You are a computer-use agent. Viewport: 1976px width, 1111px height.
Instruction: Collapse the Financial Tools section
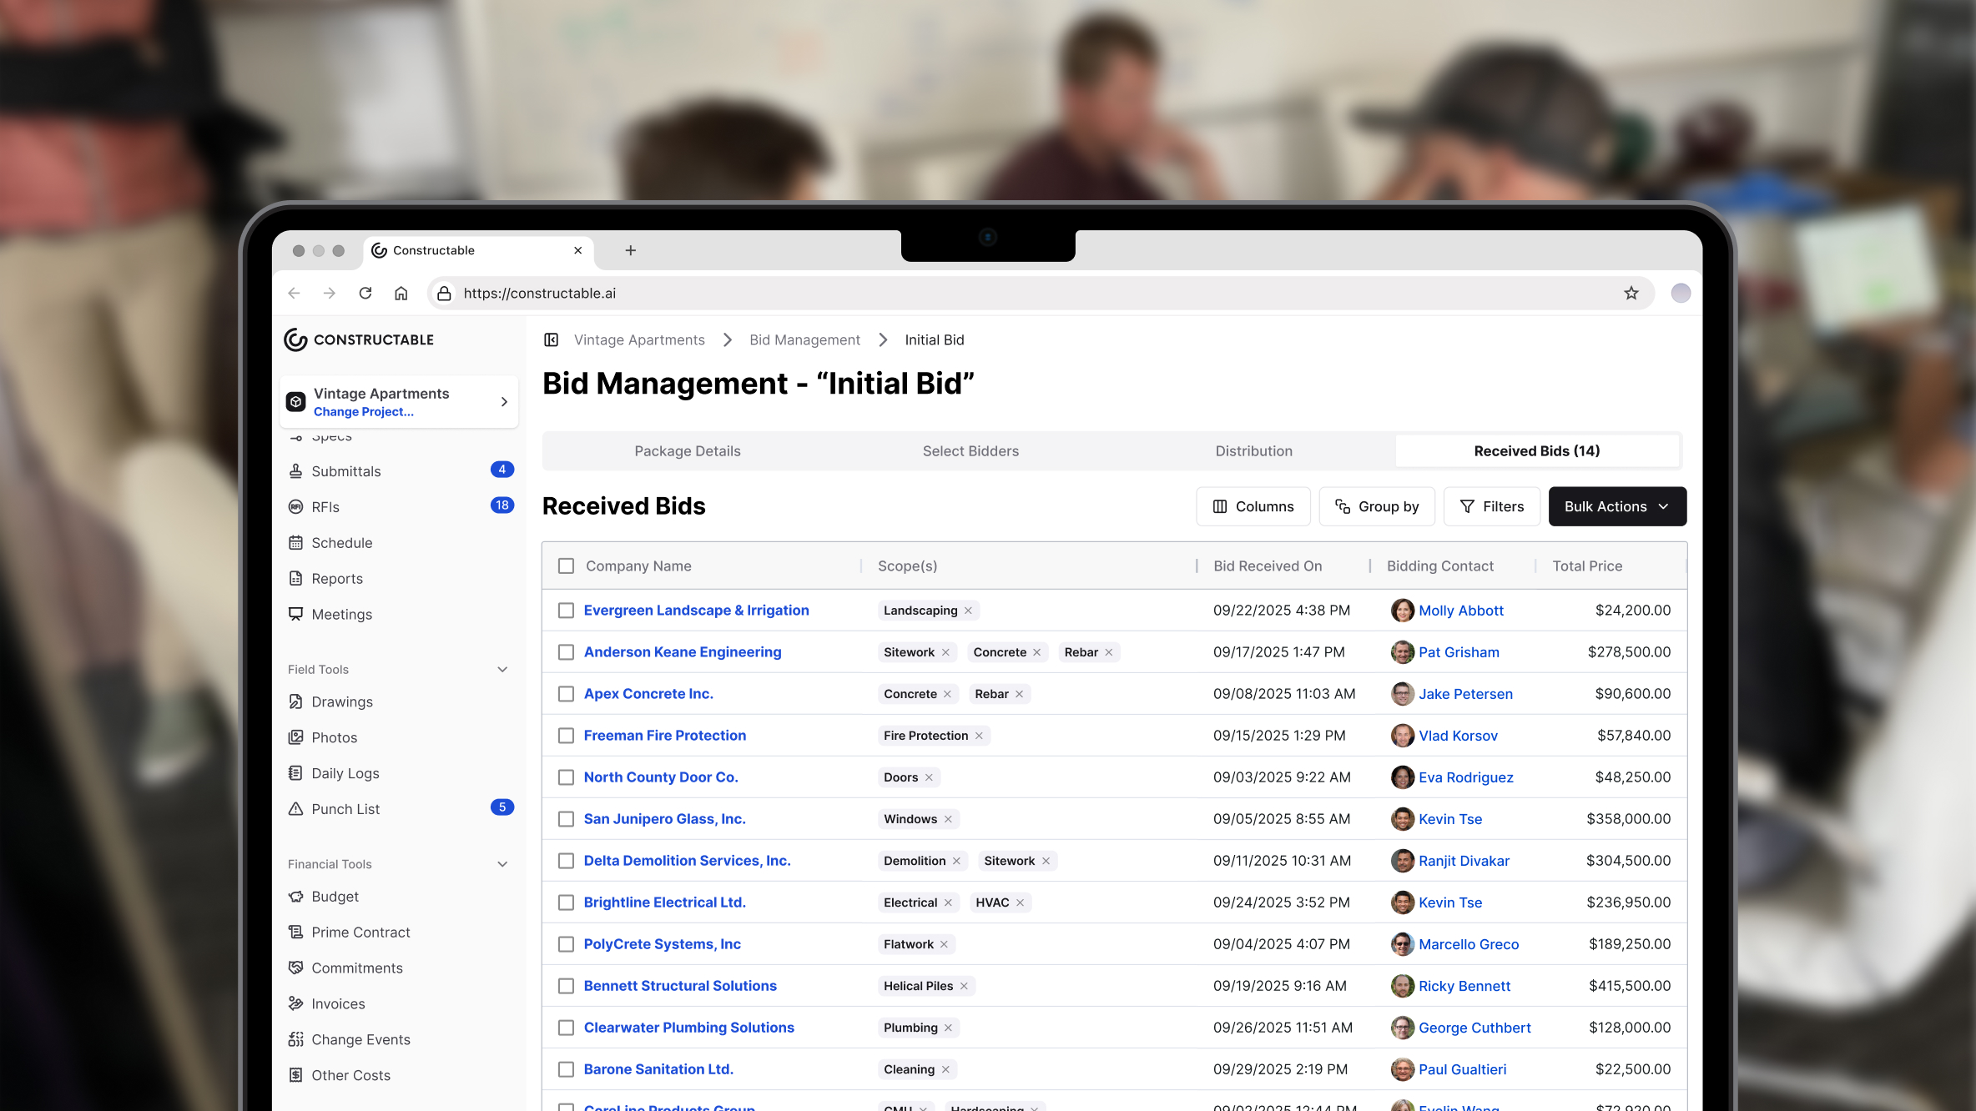pos(502,864)
